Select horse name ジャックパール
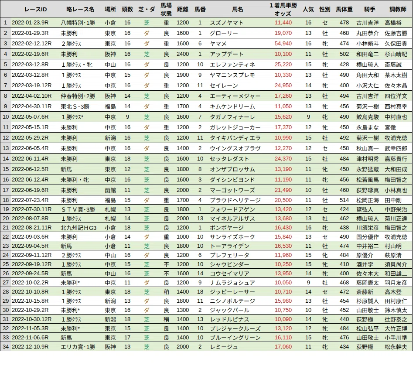416x366 pixels. 229,310
